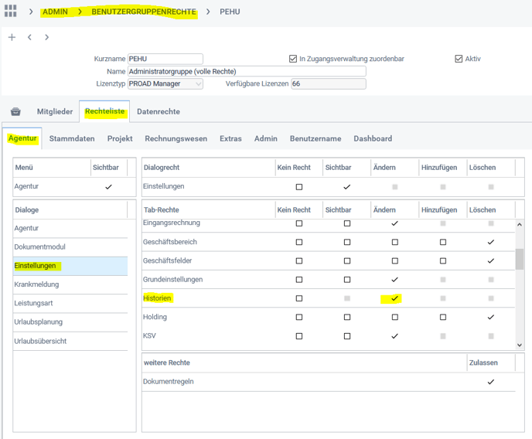532x439 pixels.
Task: Open the briefcase icon tab
Action: pos(15,112)
